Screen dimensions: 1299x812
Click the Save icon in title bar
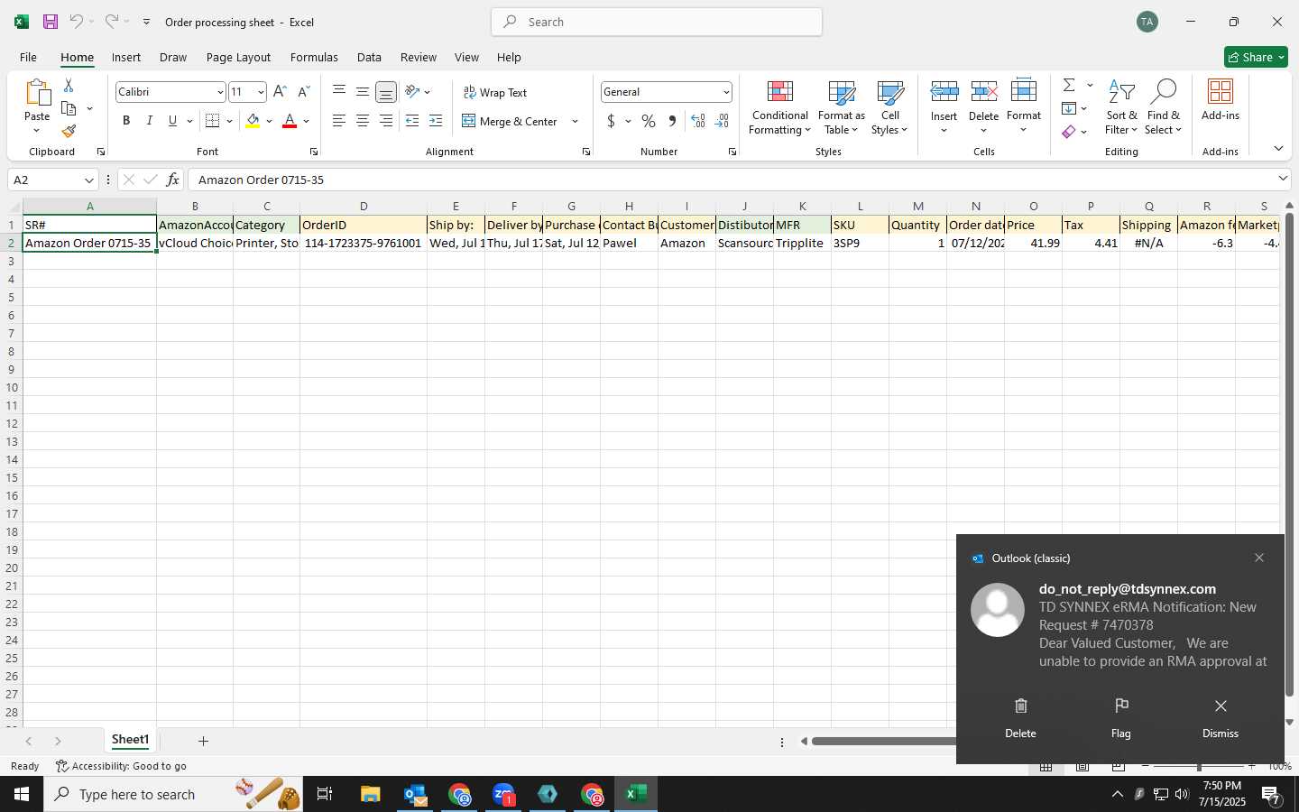point(51,22)
